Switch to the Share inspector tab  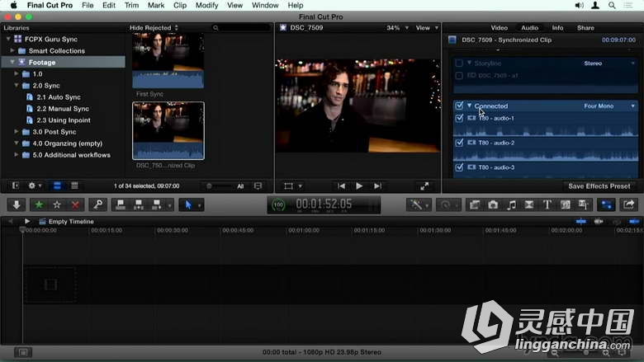click(x=585, y=27)
